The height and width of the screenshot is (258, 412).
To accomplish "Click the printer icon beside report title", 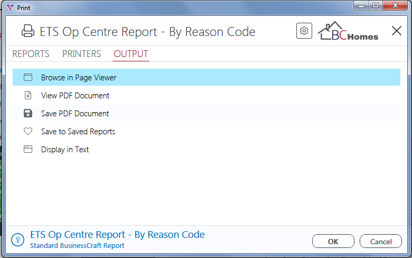I will coord(28,31).
